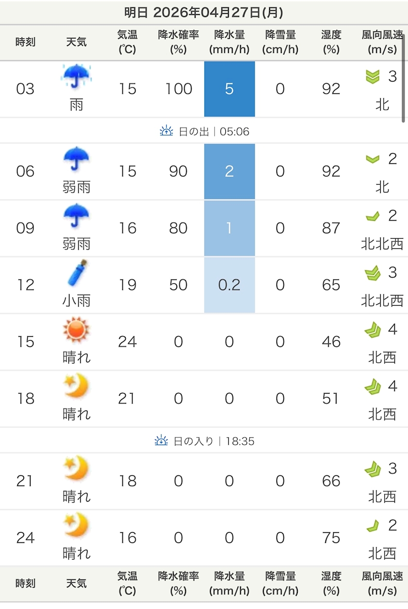Tap the moon icon at 24 o'clock
408x609 pixels.
coord(77,525)
